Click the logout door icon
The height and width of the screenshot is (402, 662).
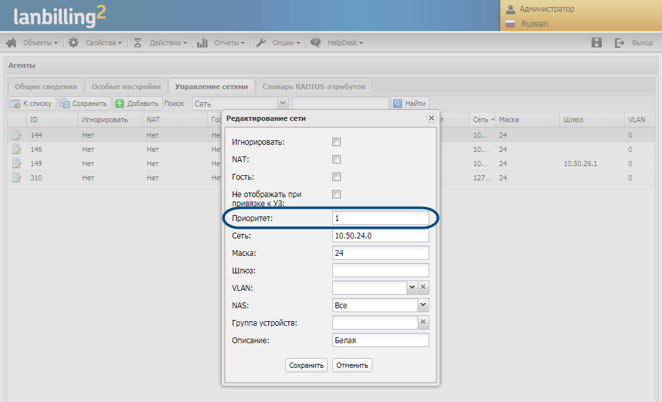619,43
